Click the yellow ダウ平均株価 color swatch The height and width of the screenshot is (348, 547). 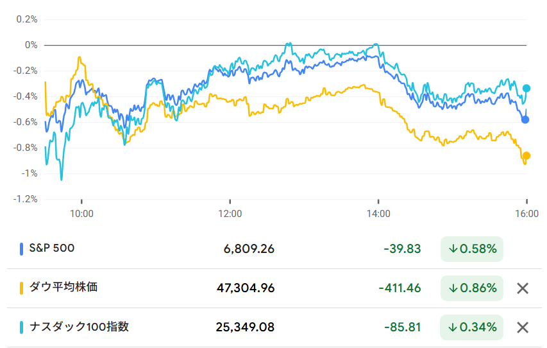(22, 288)
